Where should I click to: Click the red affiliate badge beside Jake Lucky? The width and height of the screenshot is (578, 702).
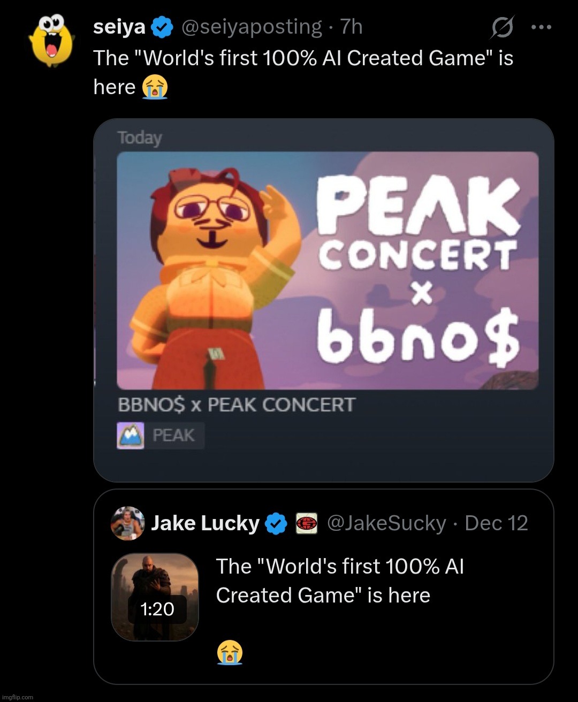click(x=307, y=523)
